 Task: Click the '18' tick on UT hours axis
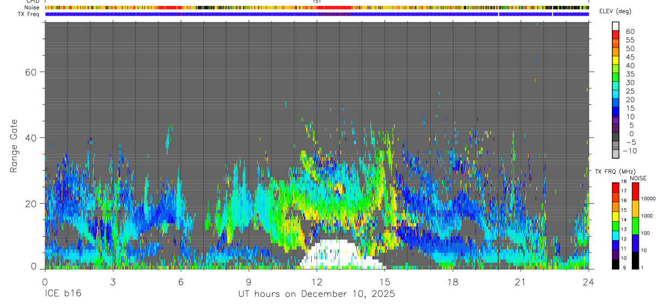click(x=453, y=281)
